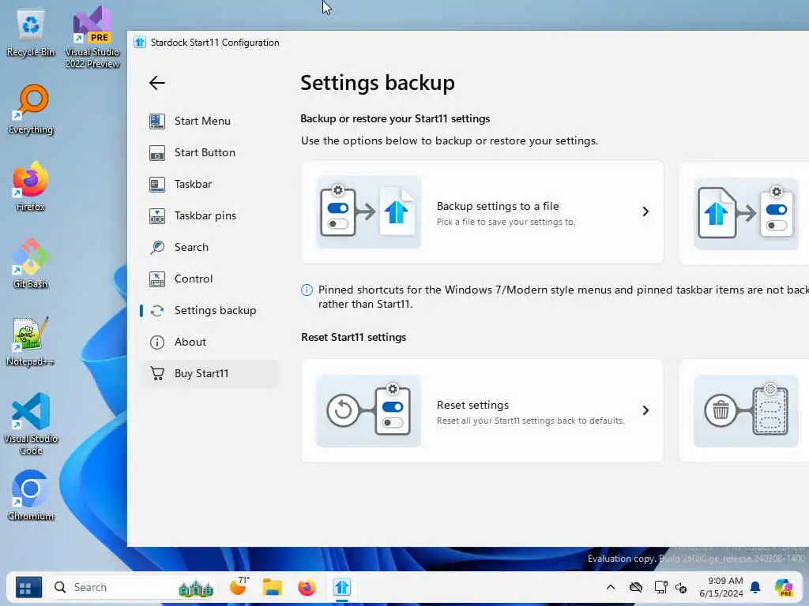Open the clock showing 9:09 AM
Viewport: 809px width, 606px height.
coord(721,587)
